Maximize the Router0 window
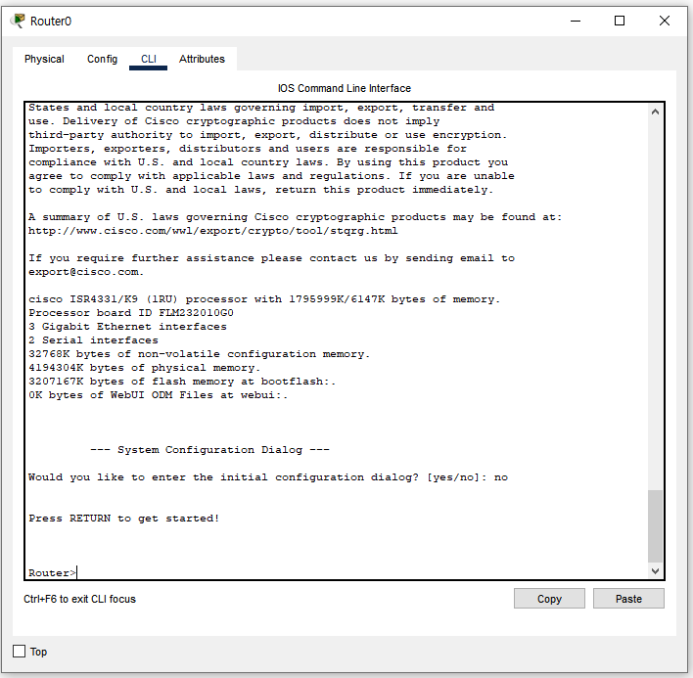 click(620, 21)
